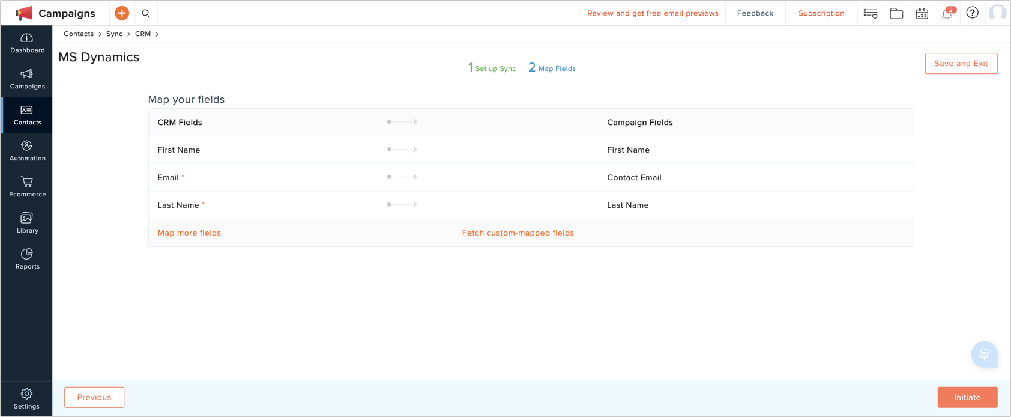Select Contacts in the sidebar
Image resolution: width=1011 pixels, height=417 pixels.
27,115
